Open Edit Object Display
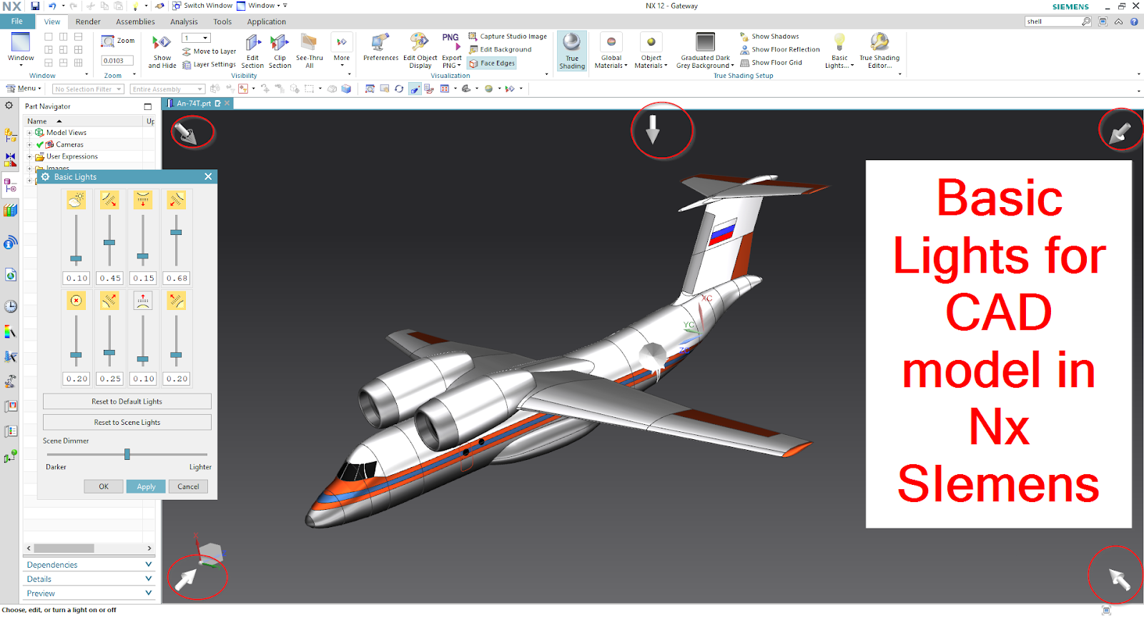This screenshot has width=1144, height=617. (420, 51)
